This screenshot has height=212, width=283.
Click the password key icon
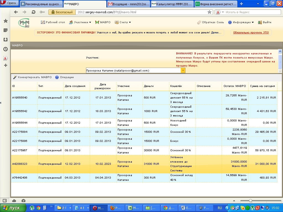(x=42, y=12)
